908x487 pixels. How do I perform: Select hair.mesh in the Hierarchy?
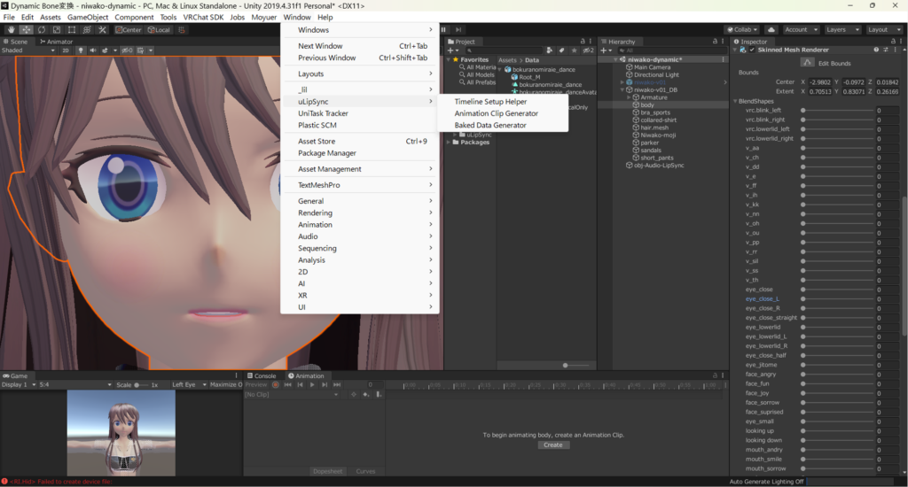coord(655,128)
